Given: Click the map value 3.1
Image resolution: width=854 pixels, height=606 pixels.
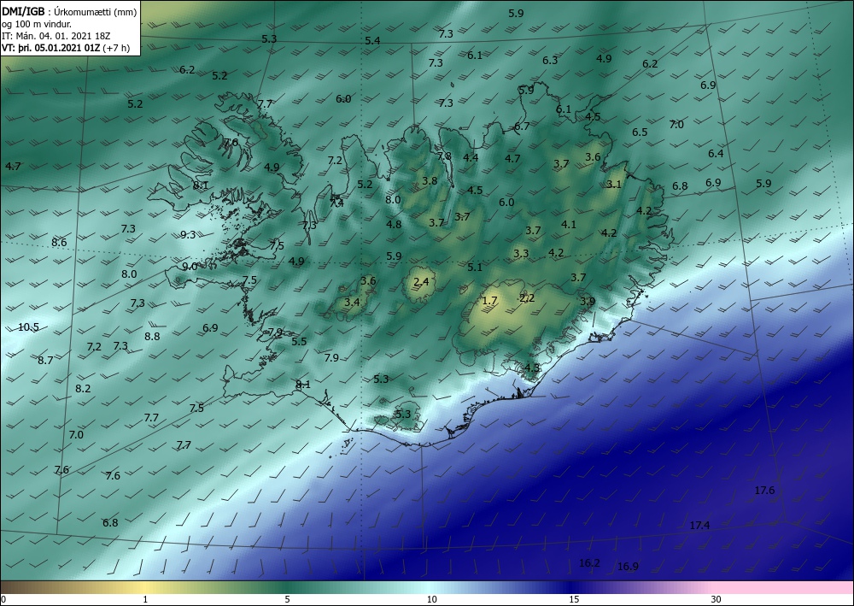Looking at the screenshot, I should (614, 185).
